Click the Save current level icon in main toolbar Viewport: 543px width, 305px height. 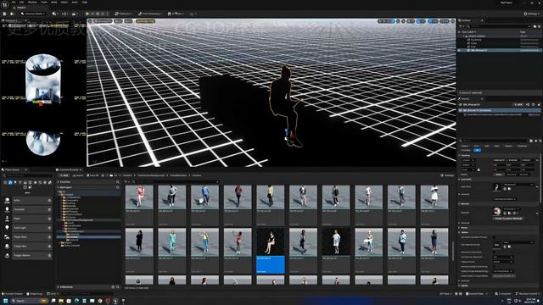tap(4, 14)
